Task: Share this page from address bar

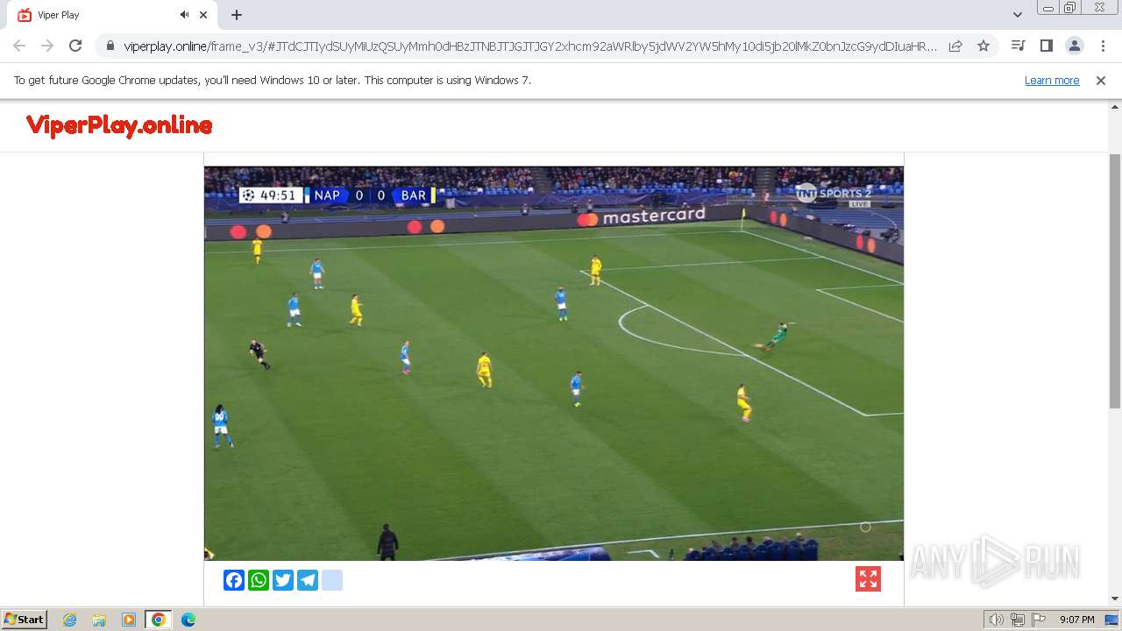Action: click(x=955, y=46)
